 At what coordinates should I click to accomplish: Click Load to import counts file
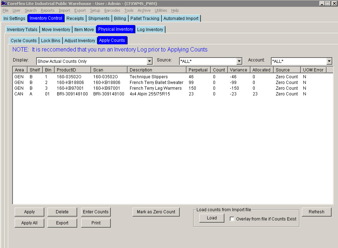(212, 218)
